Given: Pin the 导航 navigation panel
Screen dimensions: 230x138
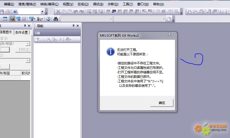Looking at the screenshot, I should 73,26.
